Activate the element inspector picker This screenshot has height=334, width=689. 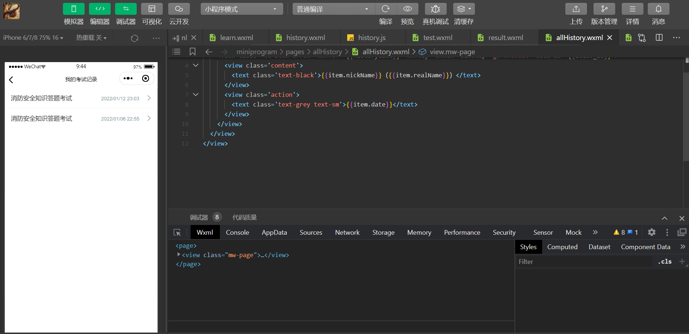(177, 233)
